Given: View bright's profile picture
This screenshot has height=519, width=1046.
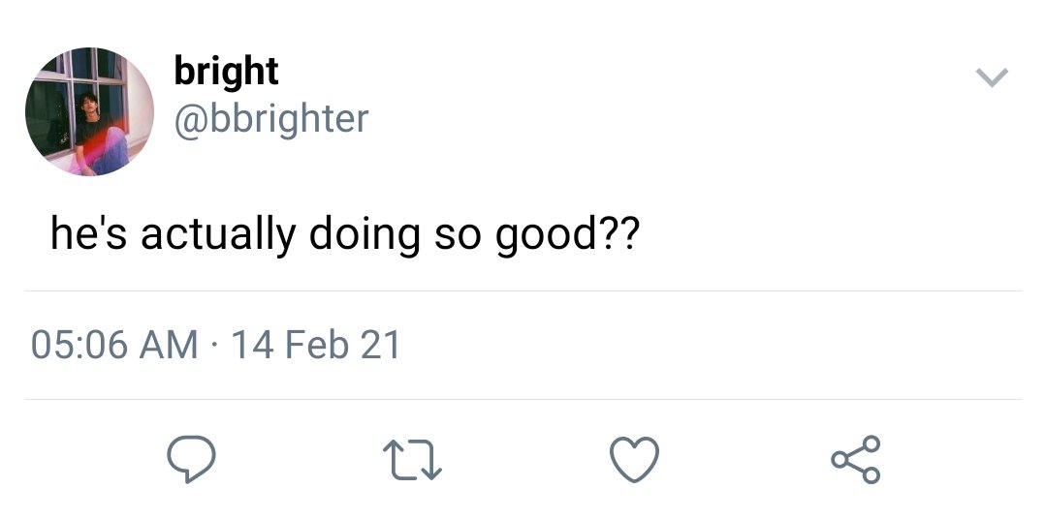Looking at the screenshot, I should (89, 112).
